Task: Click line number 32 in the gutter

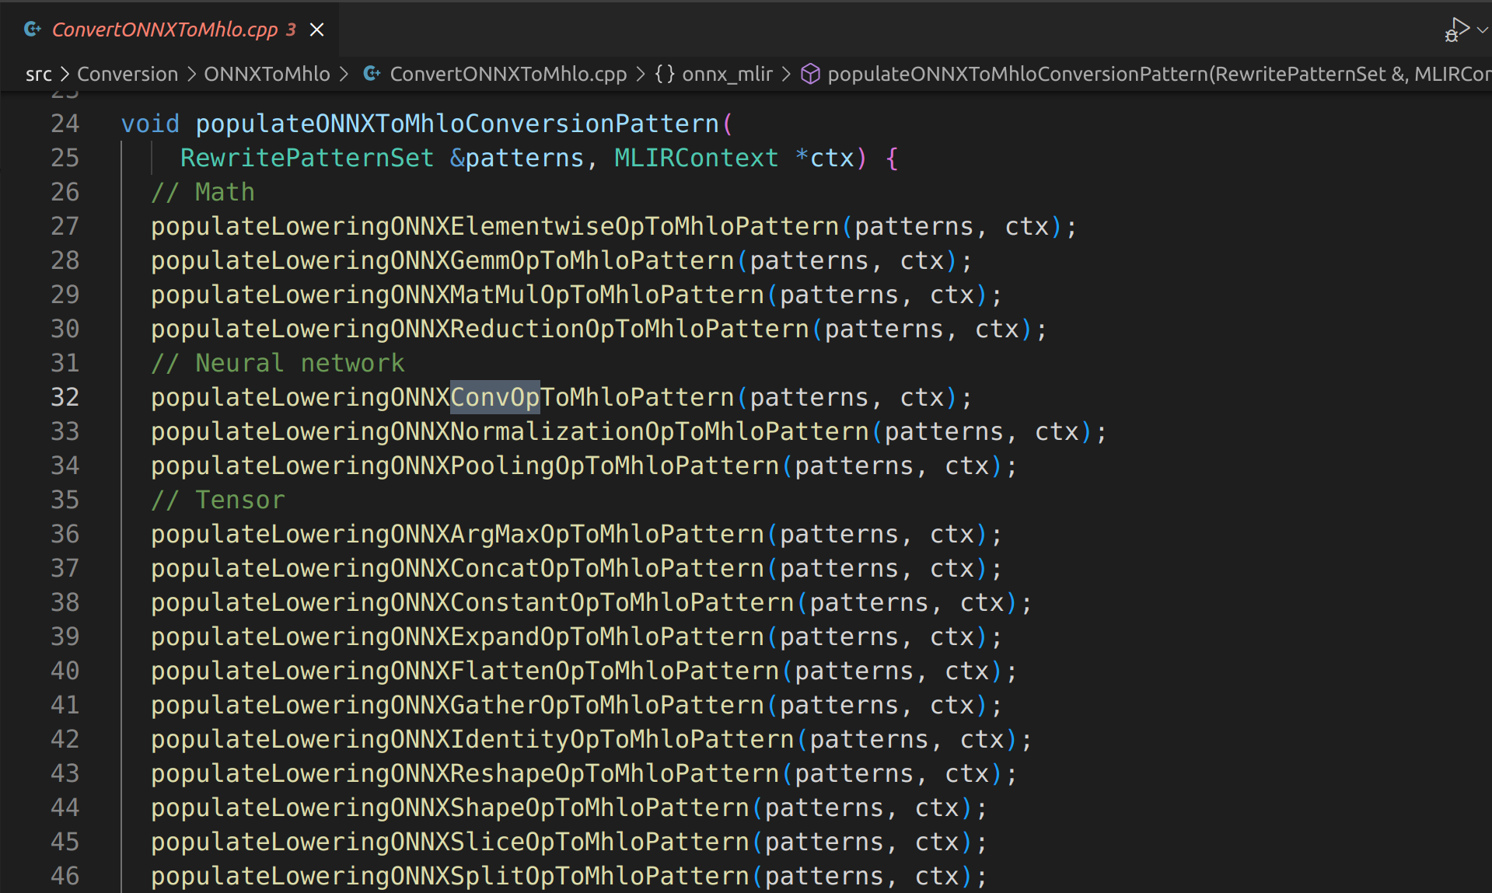Action: (65, 397)
